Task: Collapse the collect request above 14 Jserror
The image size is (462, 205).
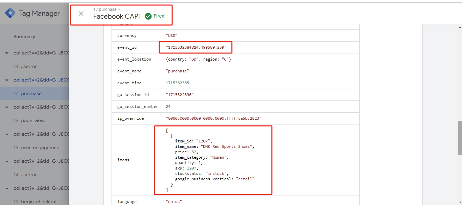Action: point(7,161)
